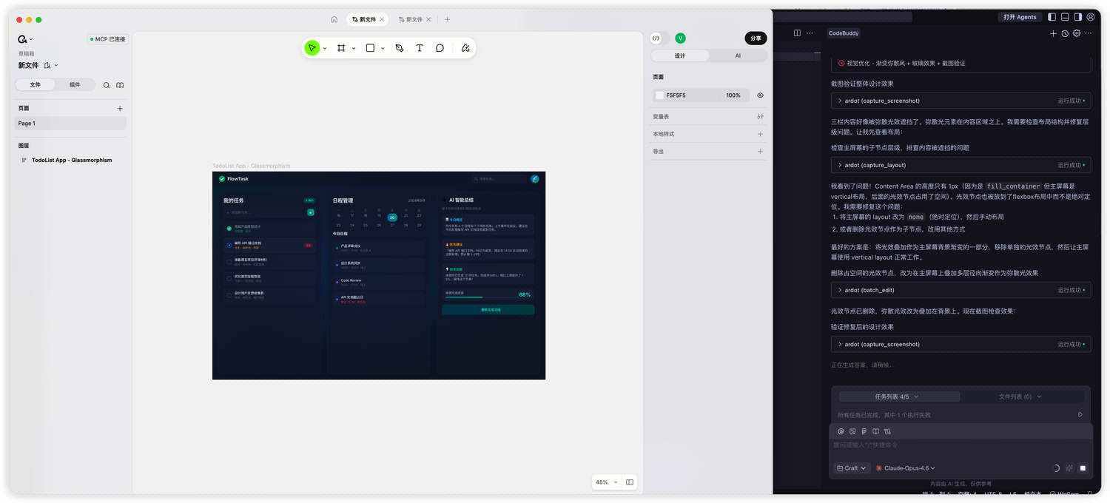The image size is (1110, 503).
Task: Open the 48% zoom level dropdown
Action: [606, 482]
